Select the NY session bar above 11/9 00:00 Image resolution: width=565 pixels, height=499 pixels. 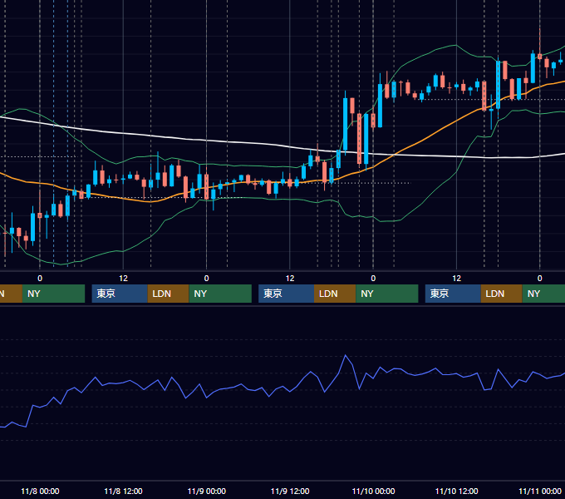click(220, 294)
